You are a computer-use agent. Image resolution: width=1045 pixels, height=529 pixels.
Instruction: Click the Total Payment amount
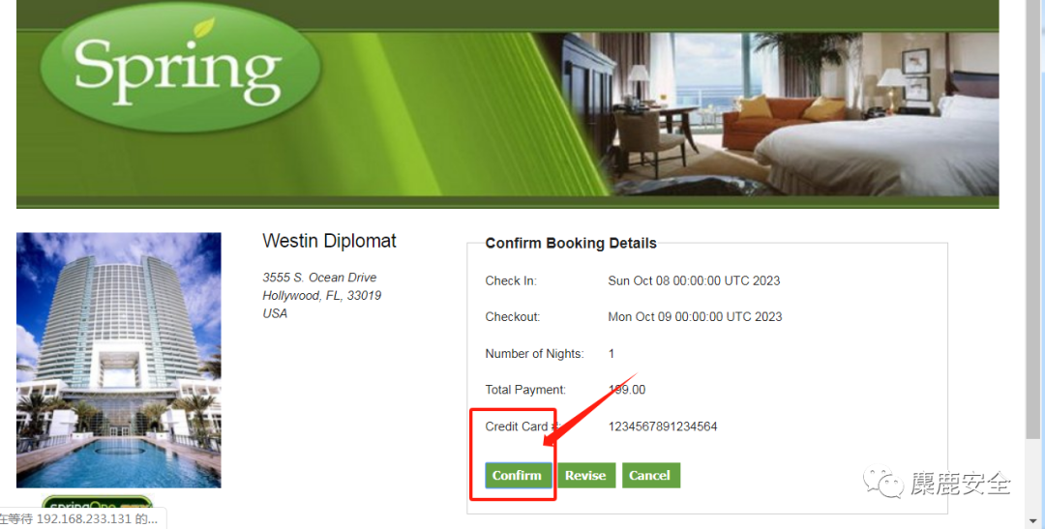click(x=626, y=390)
